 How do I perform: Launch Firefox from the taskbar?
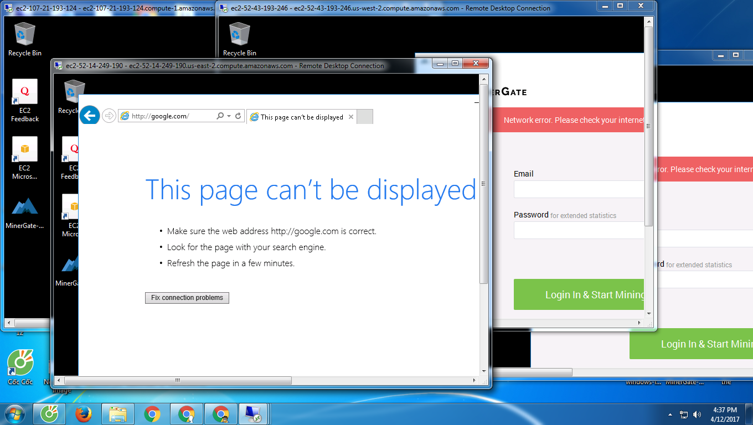(x=84, y=414)
